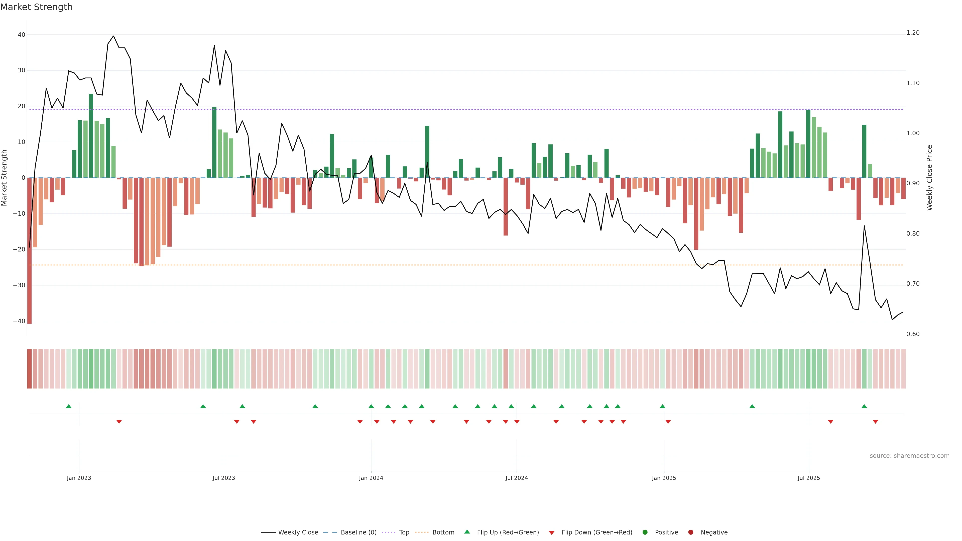The width and height of the screenshot is (962, 541).
Task: Click the last red flip-down marker on the right
Action: point(875,422)
